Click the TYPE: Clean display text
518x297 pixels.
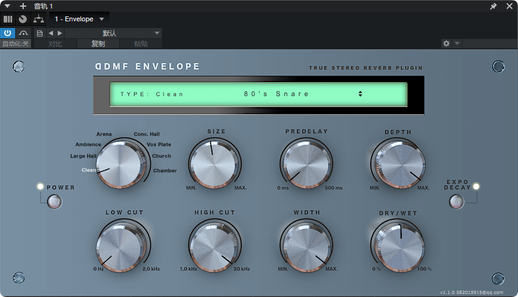[152, 94]
